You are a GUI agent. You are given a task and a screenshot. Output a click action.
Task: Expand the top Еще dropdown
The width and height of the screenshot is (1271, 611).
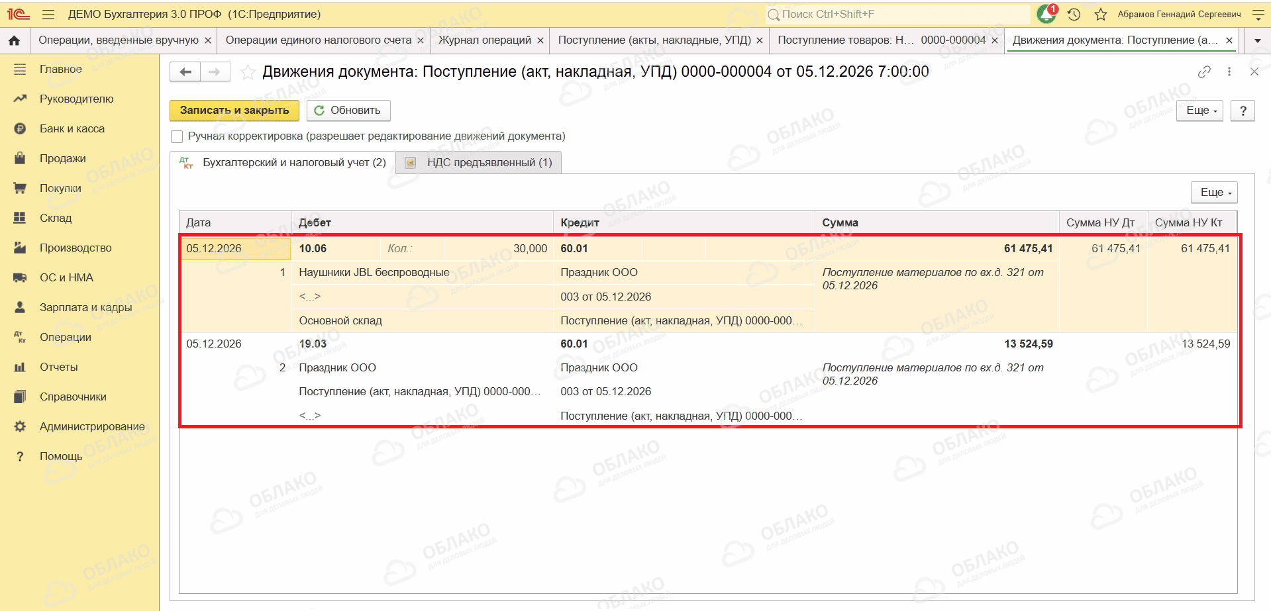click(1199, 111)
